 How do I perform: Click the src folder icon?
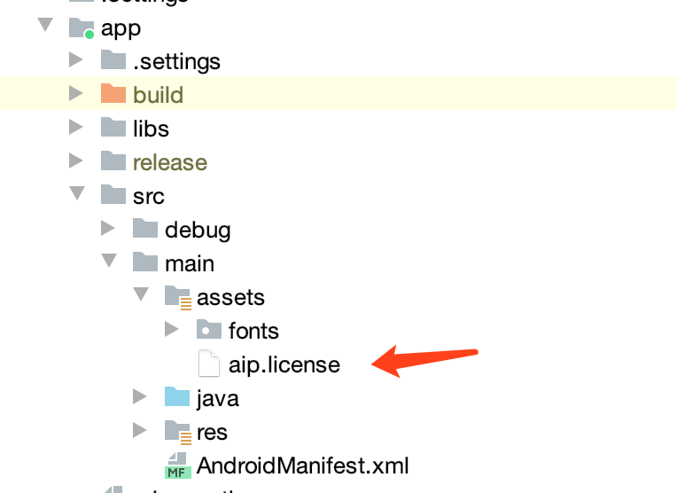click(113, 194)
